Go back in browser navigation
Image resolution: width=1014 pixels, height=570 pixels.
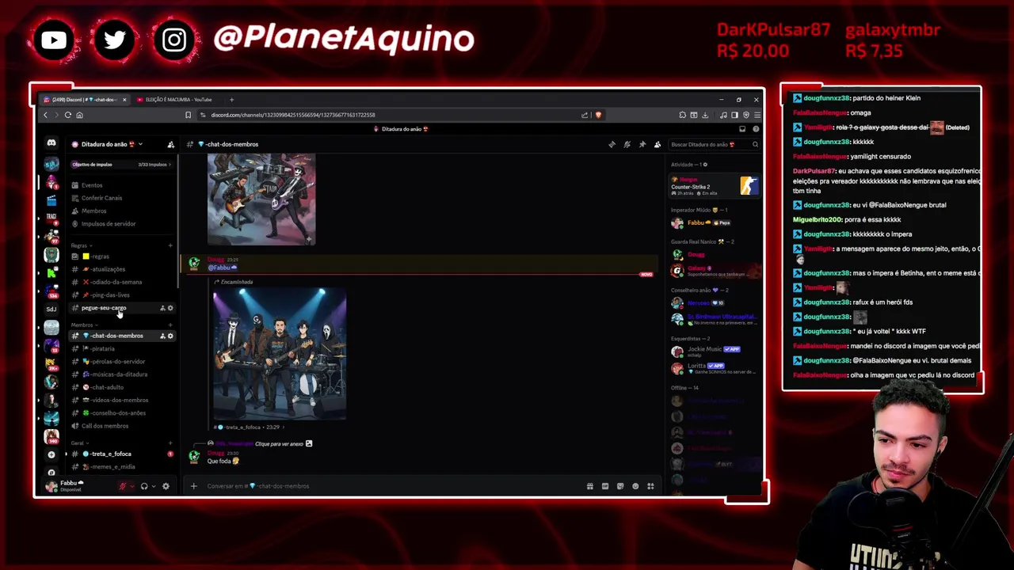[x=45, y=115]
